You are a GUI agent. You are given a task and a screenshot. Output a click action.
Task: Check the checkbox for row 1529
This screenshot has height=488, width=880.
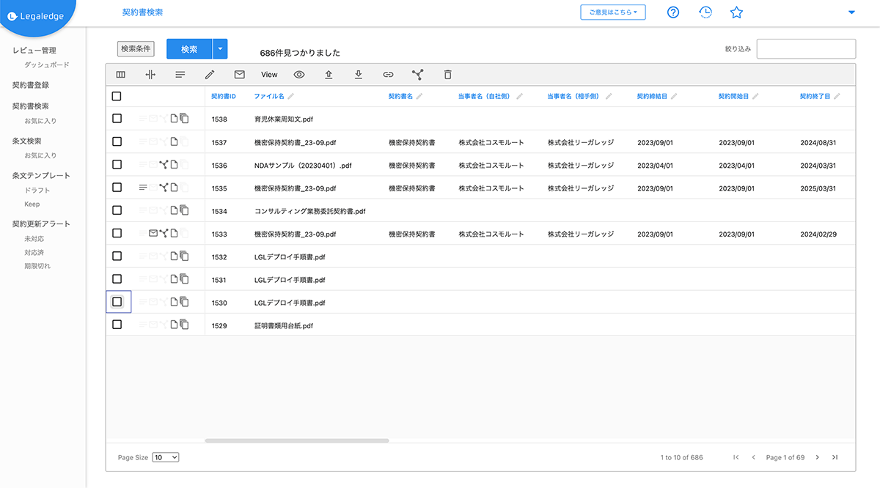[117, 325]
